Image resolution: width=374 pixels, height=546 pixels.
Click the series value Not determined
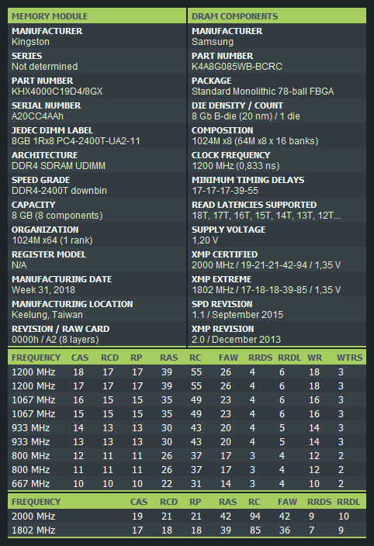44,67
